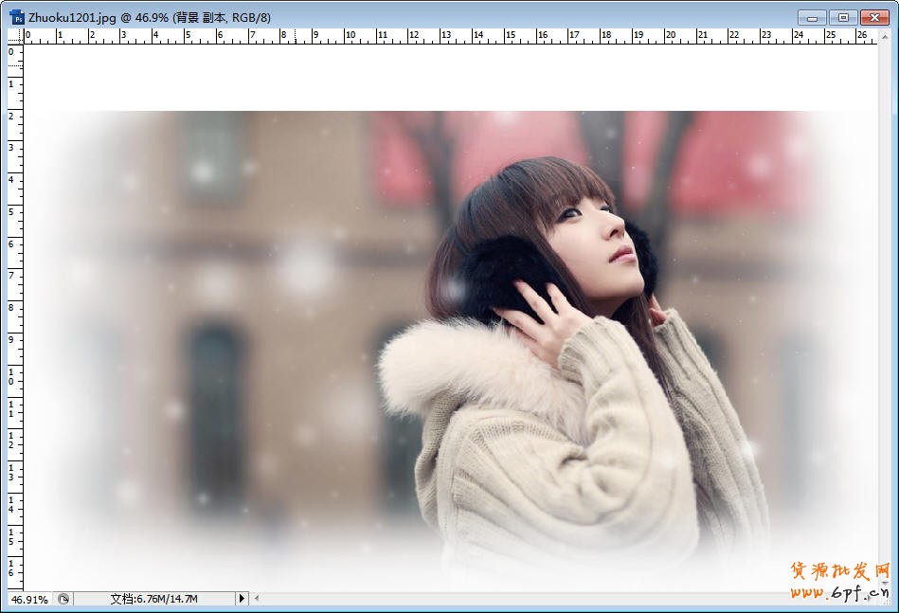Close the Zhuoku1201.jpg document

click(873, 17)
